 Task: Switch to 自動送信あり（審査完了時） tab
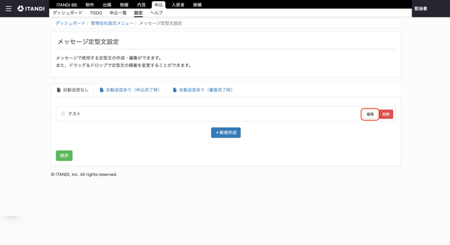[203, 90]
